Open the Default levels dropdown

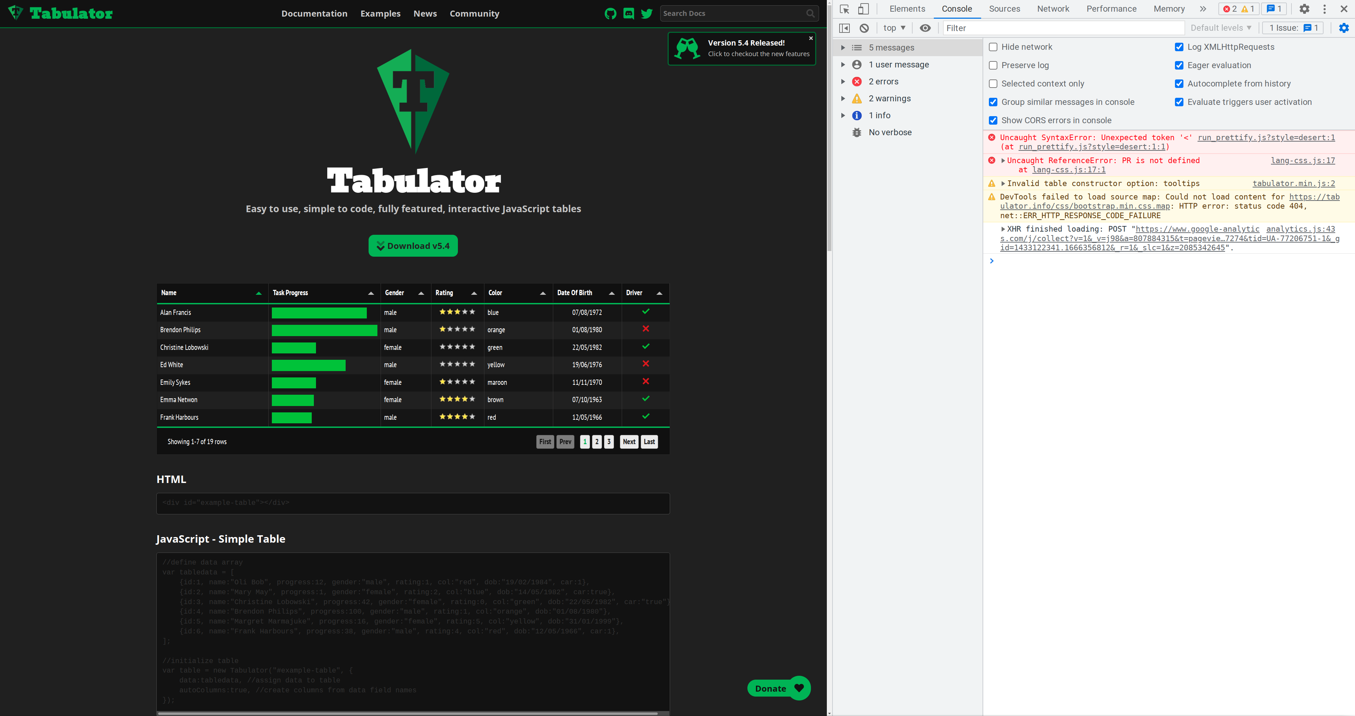click(x=1220, y=28)
